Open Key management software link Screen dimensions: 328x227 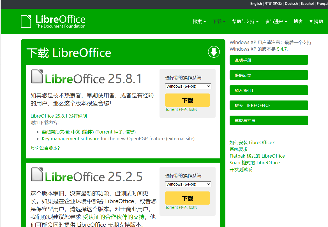[70, 139]
